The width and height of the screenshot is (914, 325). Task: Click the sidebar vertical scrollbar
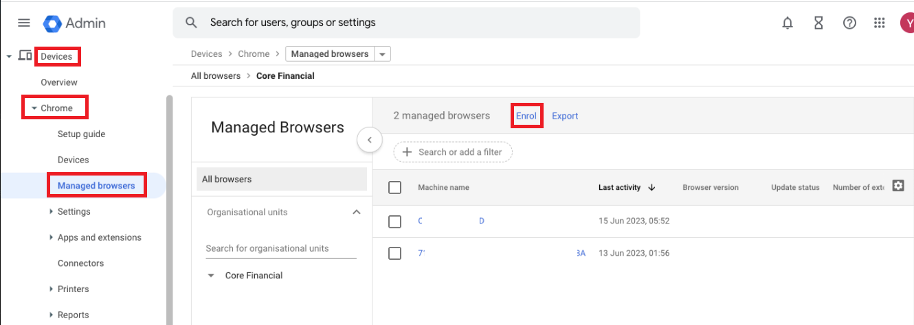pos(169,210)
